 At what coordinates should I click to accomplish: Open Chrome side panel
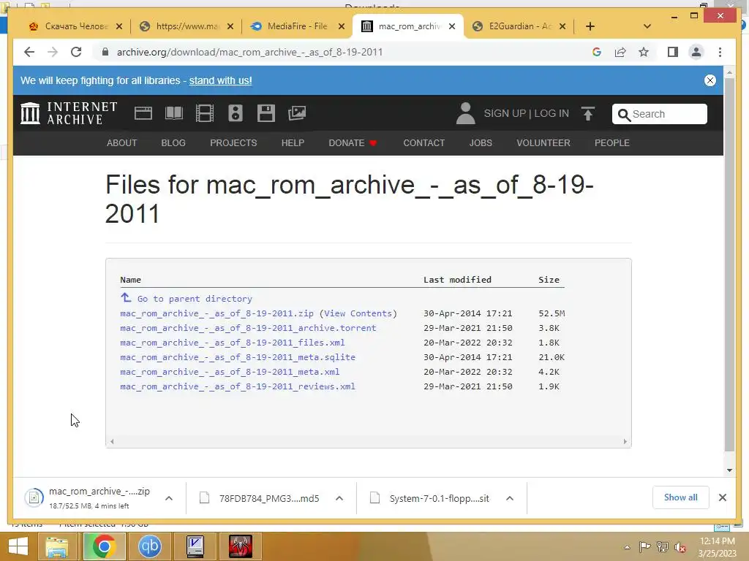(673, 52)
